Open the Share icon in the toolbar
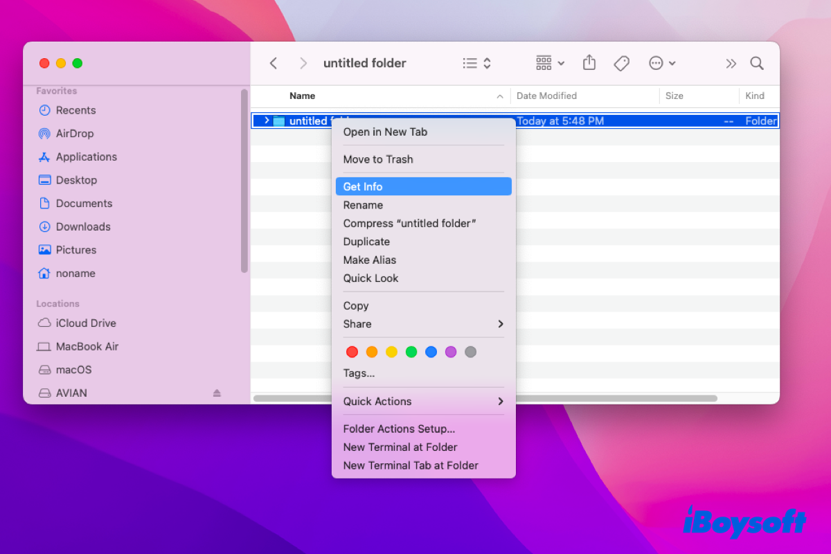The image size is (831, 554). point(589,63)
